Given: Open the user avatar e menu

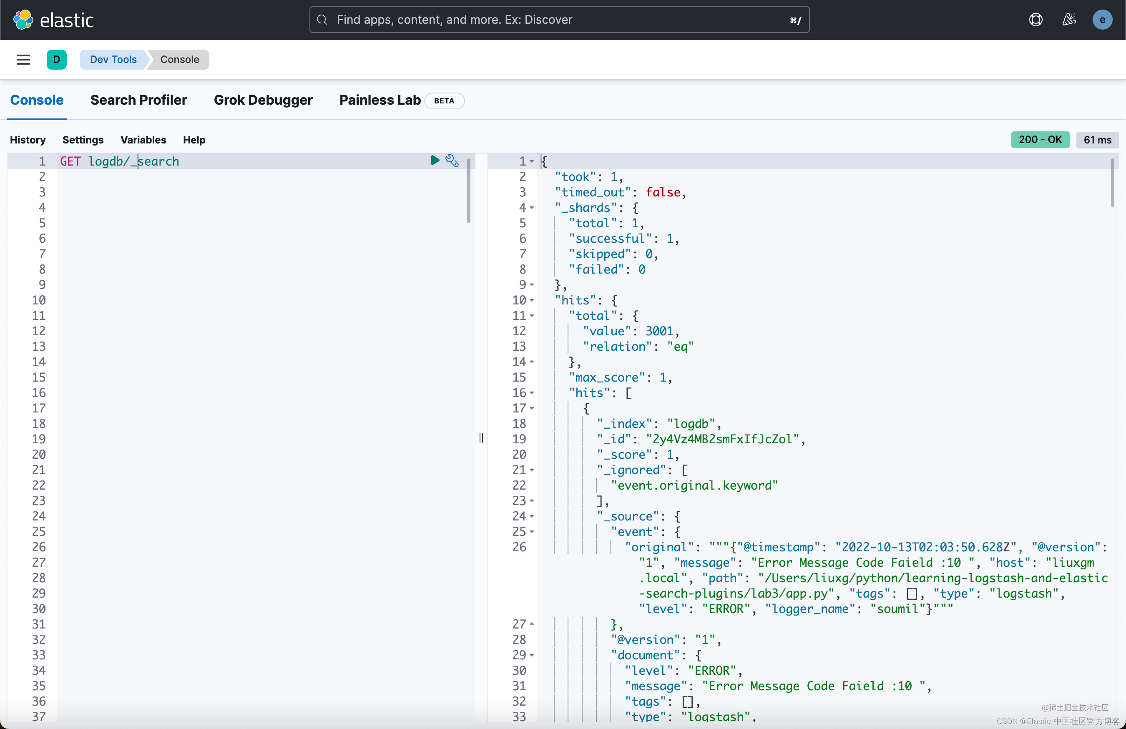Looking at the screenshot, I should point(1102,20).
